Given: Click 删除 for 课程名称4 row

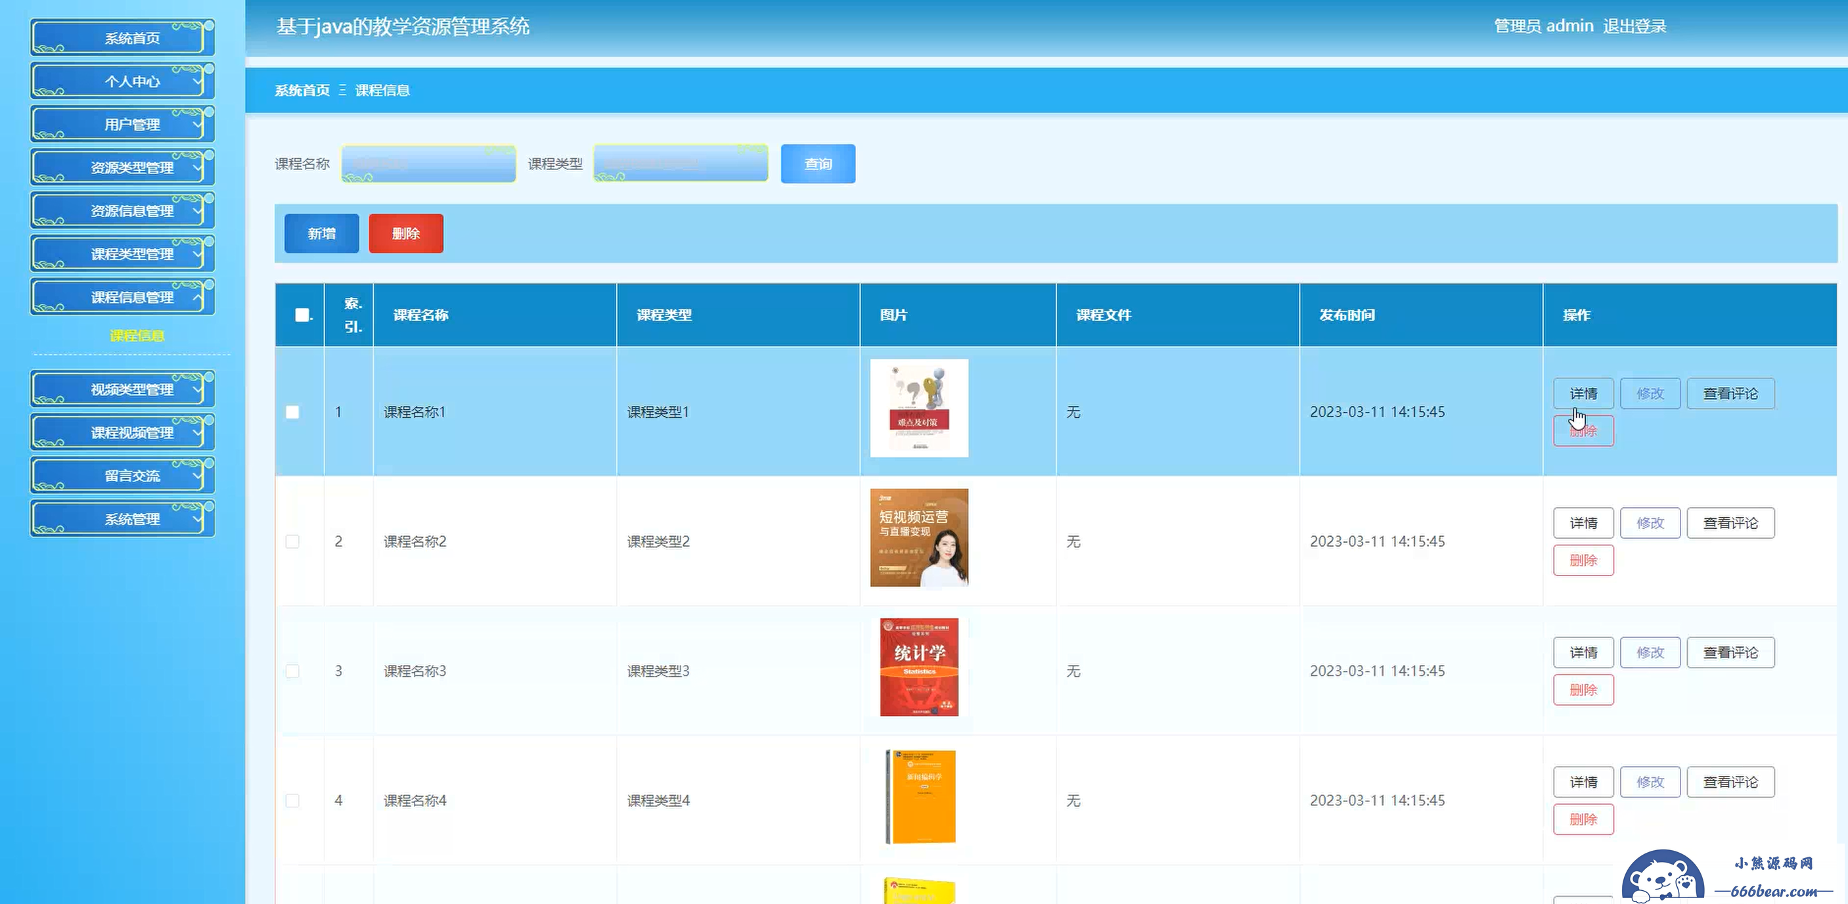Looking at the screenshot, I should 1583,819.
